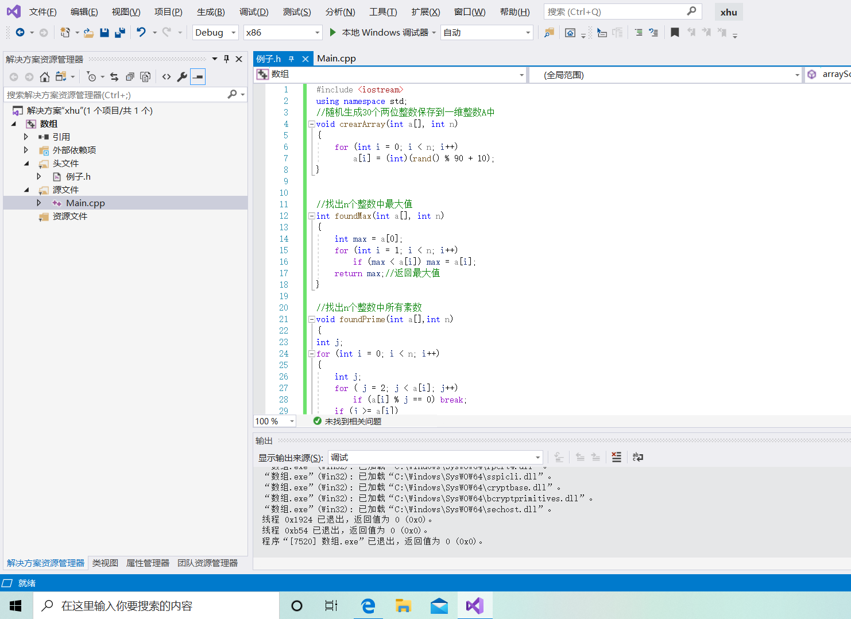Switch to the 类视图 tab
This screenshot has width=851, height=619.
(105, 563)
